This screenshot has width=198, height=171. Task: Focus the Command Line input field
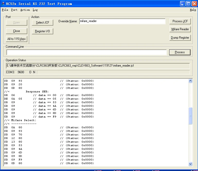[87, 52]
